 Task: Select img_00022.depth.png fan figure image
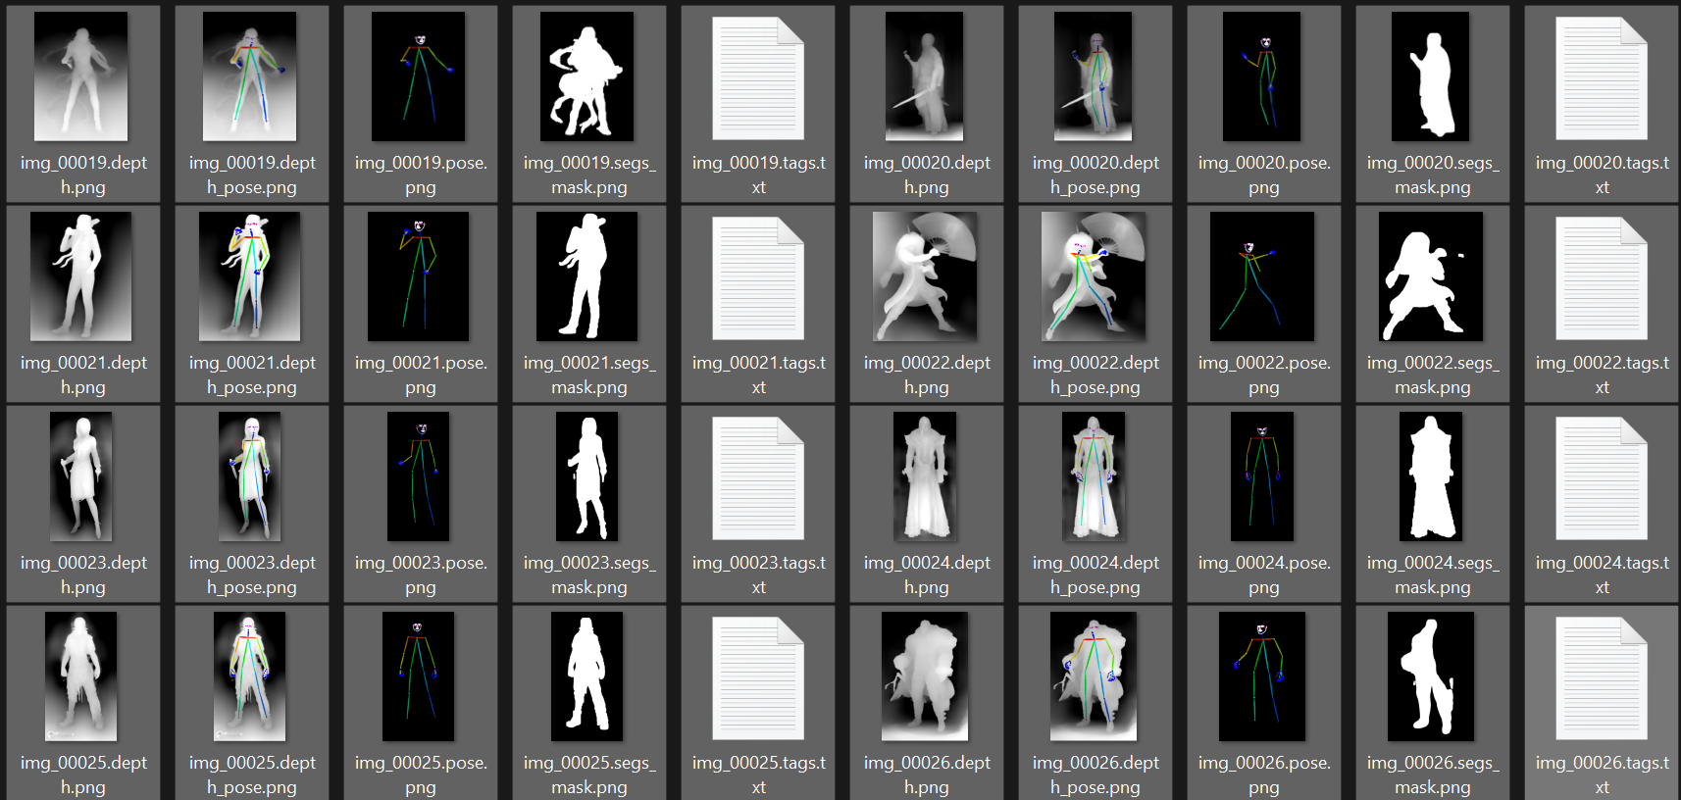click(x=925, y=276)
